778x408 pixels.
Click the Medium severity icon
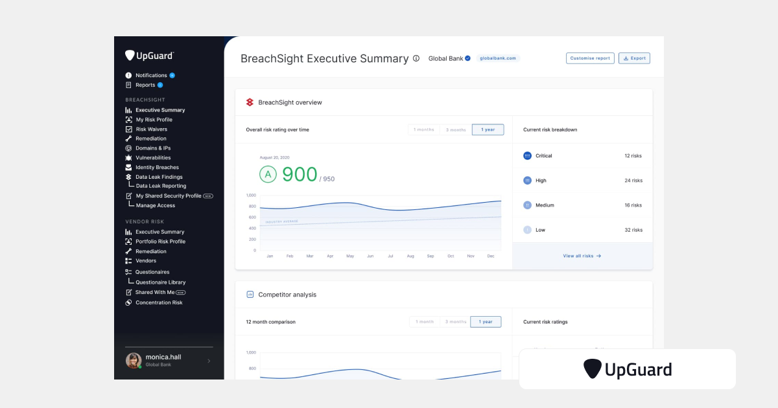(x=527, y=205)
